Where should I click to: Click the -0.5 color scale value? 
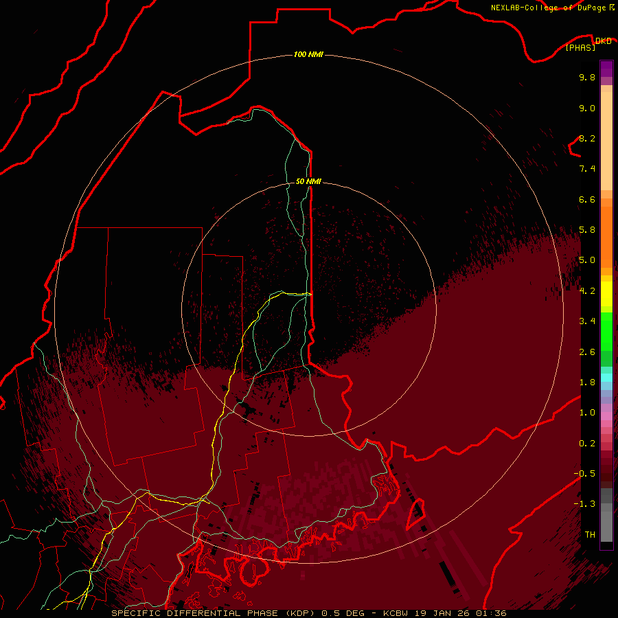pyautogui.click(x=584, y=474)
